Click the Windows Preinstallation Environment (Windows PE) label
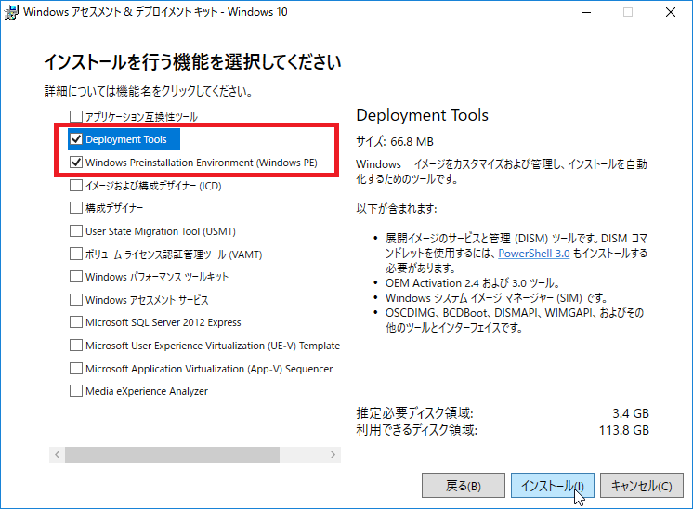 click(x=201, y=163)
